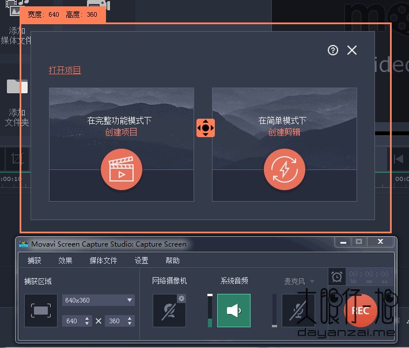Click the width input field showing 640
409x348 pixels.
tap(72, 321)
